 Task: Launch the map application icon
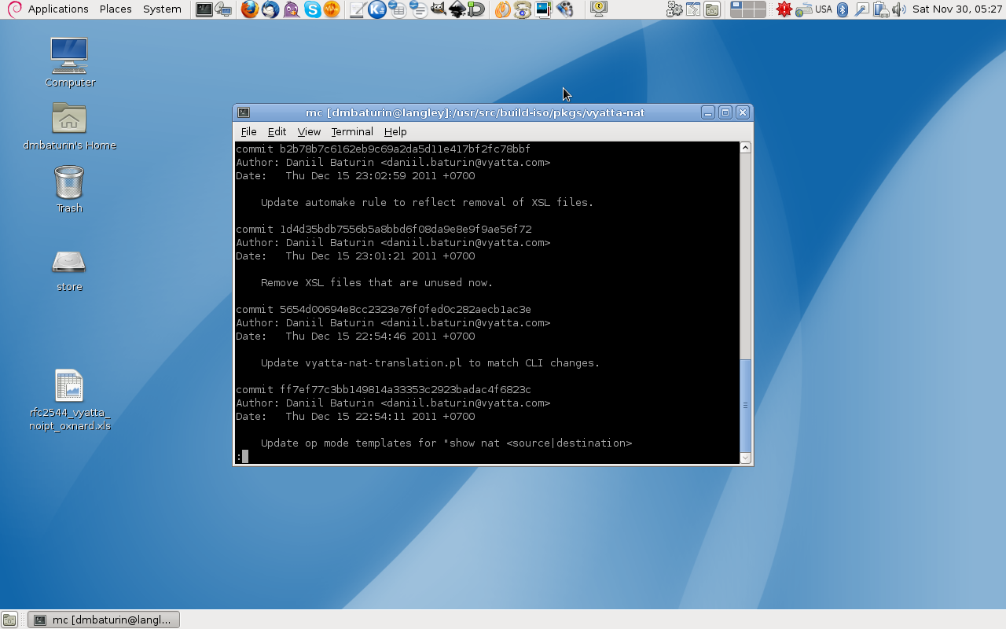(x=693, y=9)
